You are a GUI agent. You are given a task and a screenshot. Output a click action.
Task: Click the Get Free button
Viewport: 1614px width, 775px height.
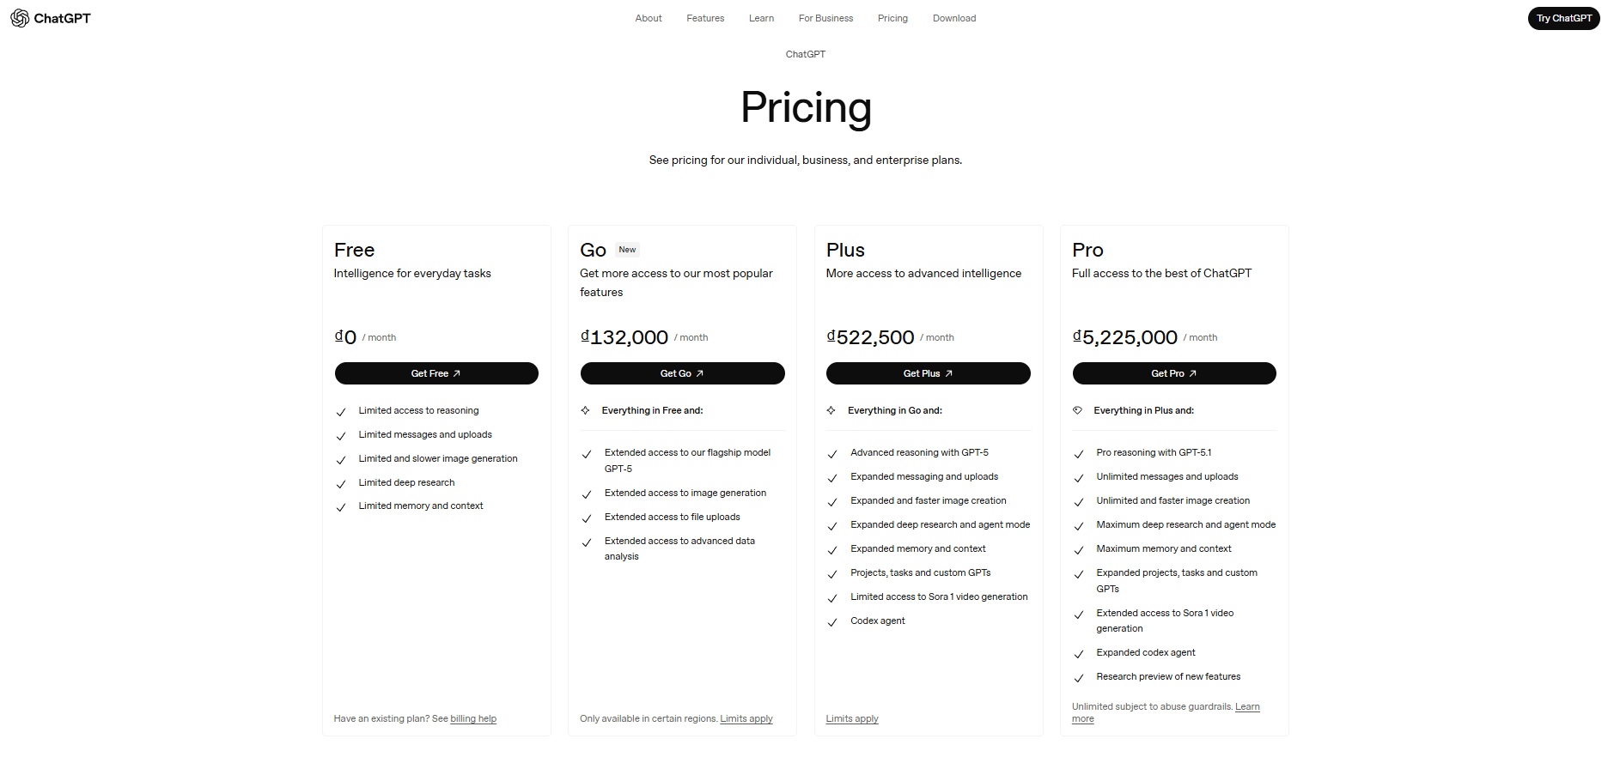[x=436, y=373]
